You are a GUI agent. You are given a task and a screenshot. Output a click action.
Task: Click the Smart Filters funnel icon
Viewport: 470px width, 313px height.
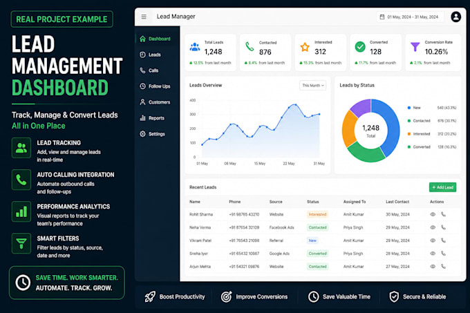21,243
